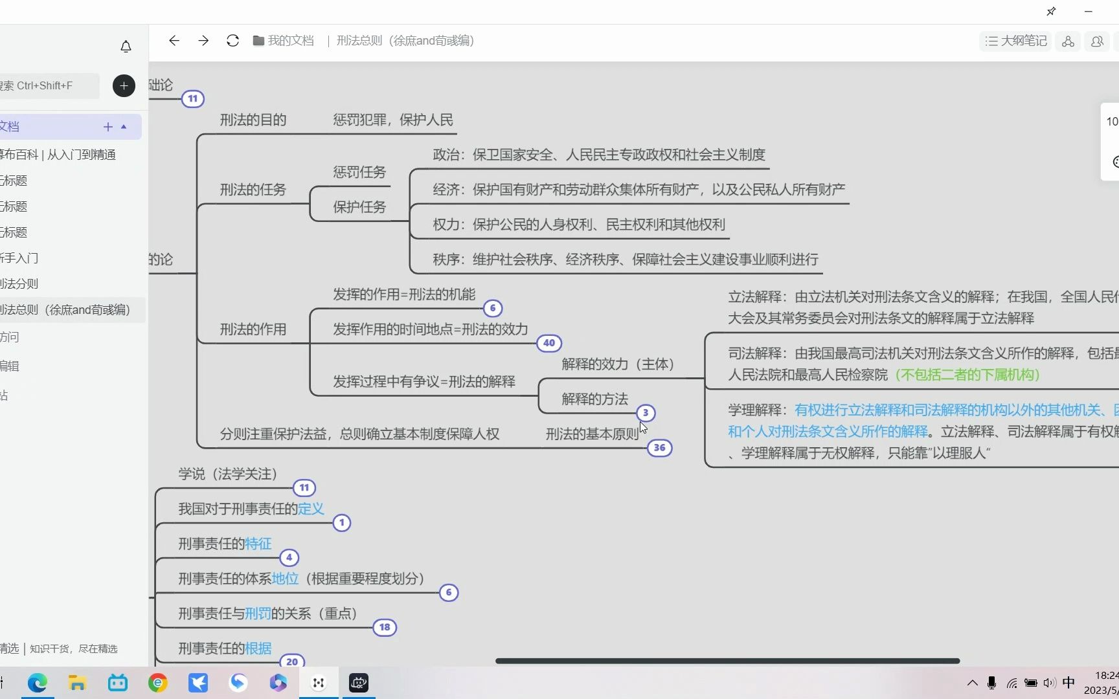
Task: Open Bilibili app from taskbar
Action: [117, 683]
